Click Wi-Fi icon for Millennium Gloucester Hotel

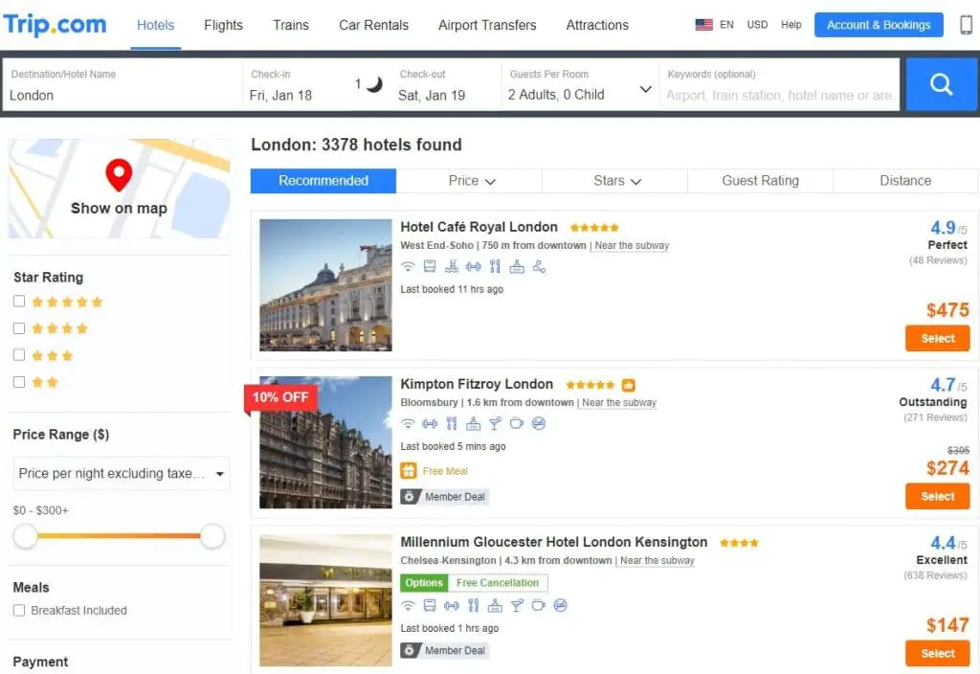click(408, 605)
